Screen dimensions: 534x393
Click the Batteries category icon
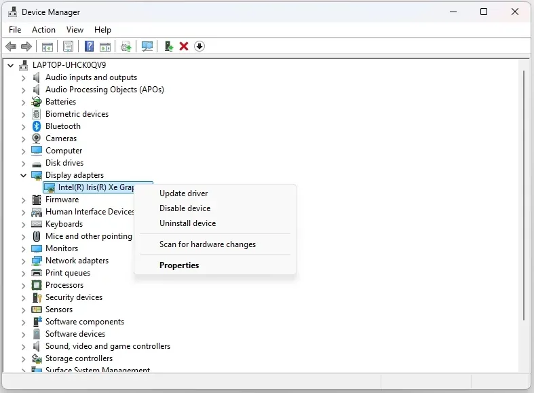point(37,102)
